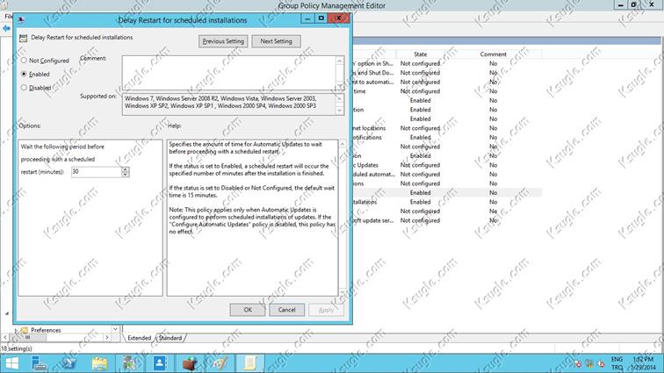Select the row ending 'oft update ser...'

click(447, 220)
